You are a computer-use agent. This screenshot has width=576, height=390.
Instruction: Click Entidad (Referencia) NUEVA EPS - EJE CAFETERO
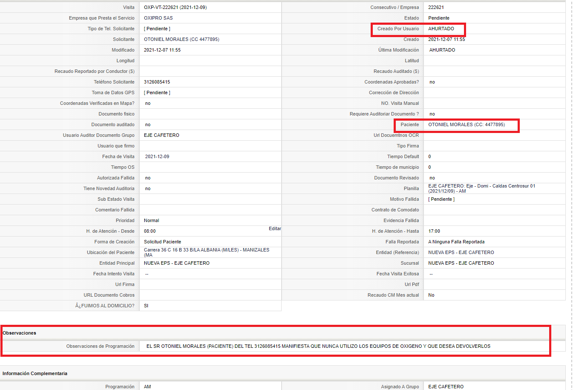click(461, 252)
